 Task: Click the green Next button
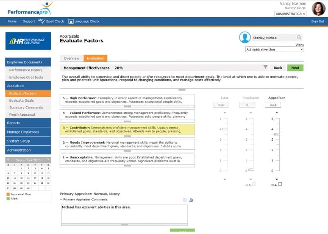pos(295,68)
